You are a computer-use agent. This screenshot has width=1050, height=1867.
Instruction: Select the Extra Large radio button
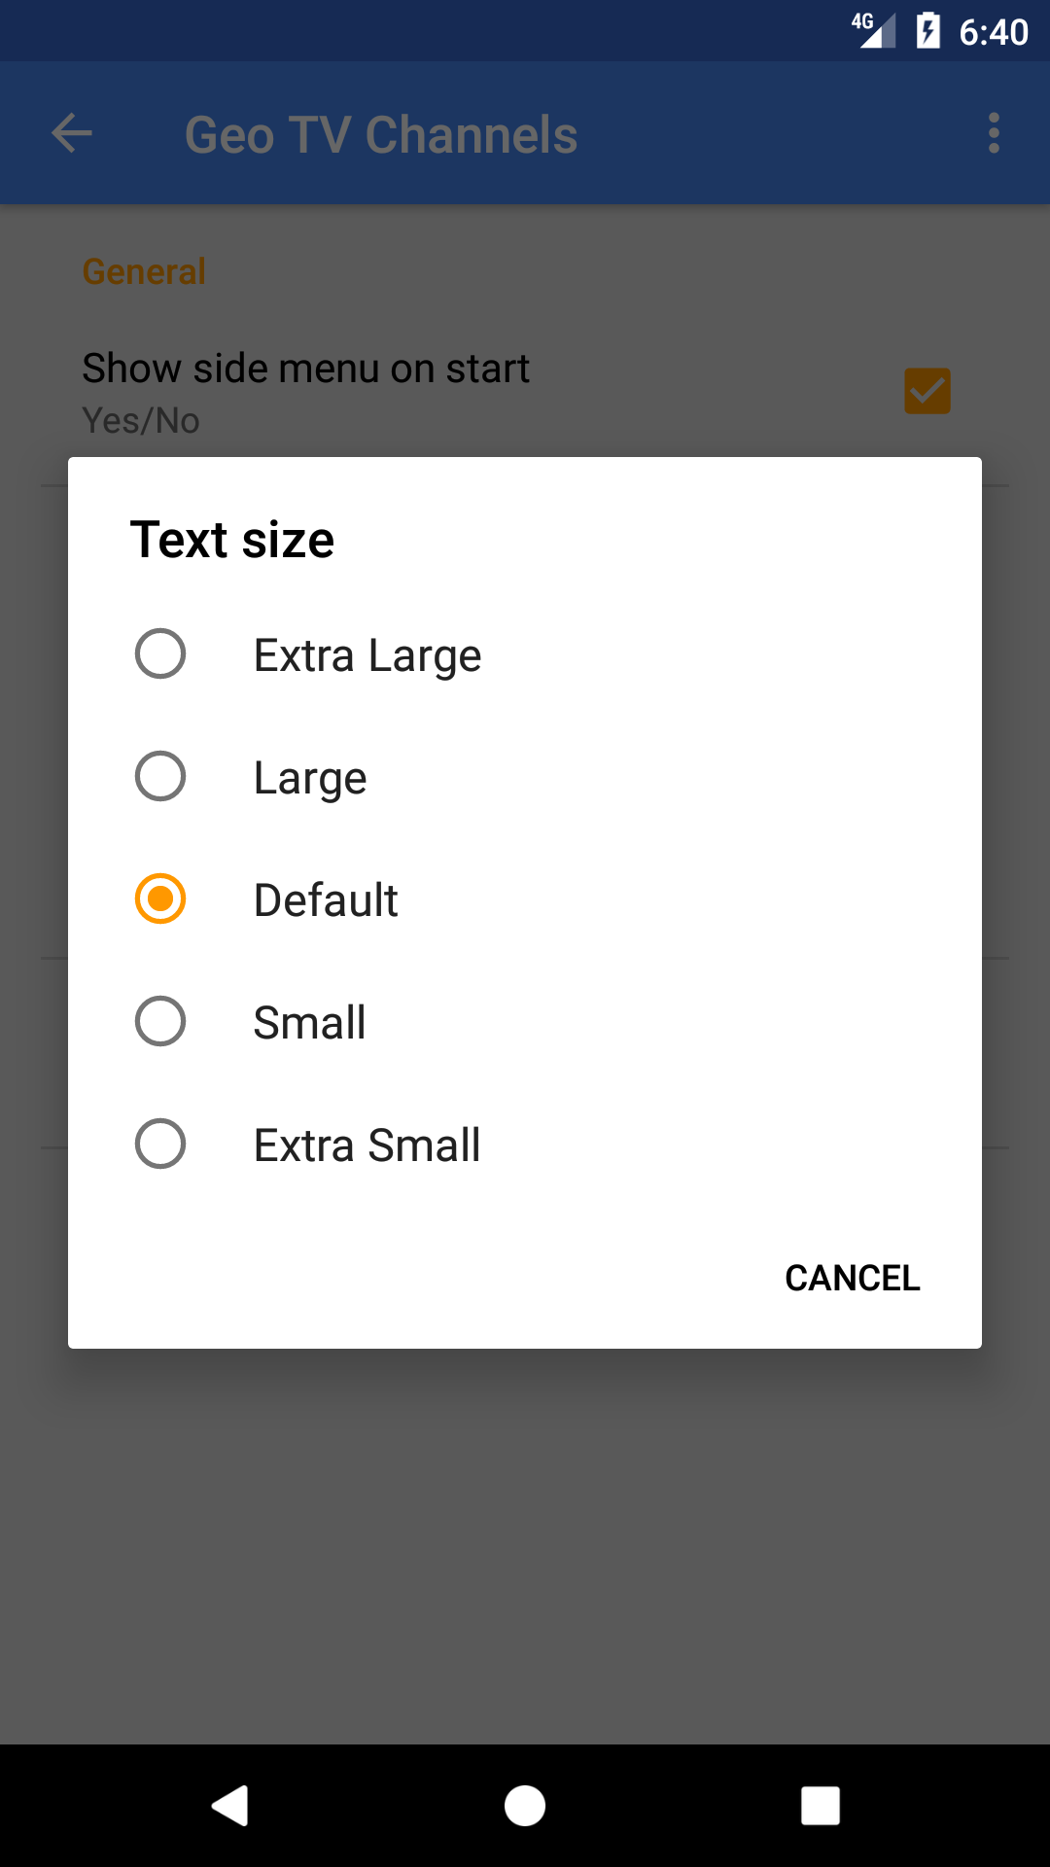click(x=160, y=653)
